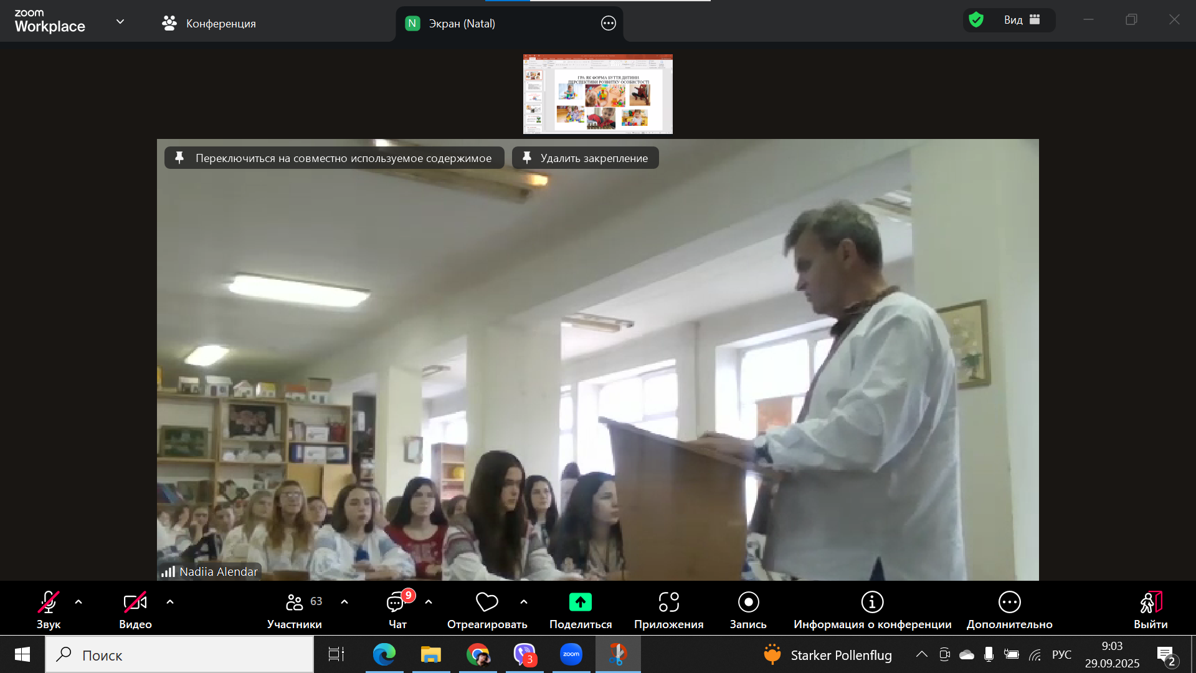
Task: Expand video options arrow next to Видео
Action: 170,602
